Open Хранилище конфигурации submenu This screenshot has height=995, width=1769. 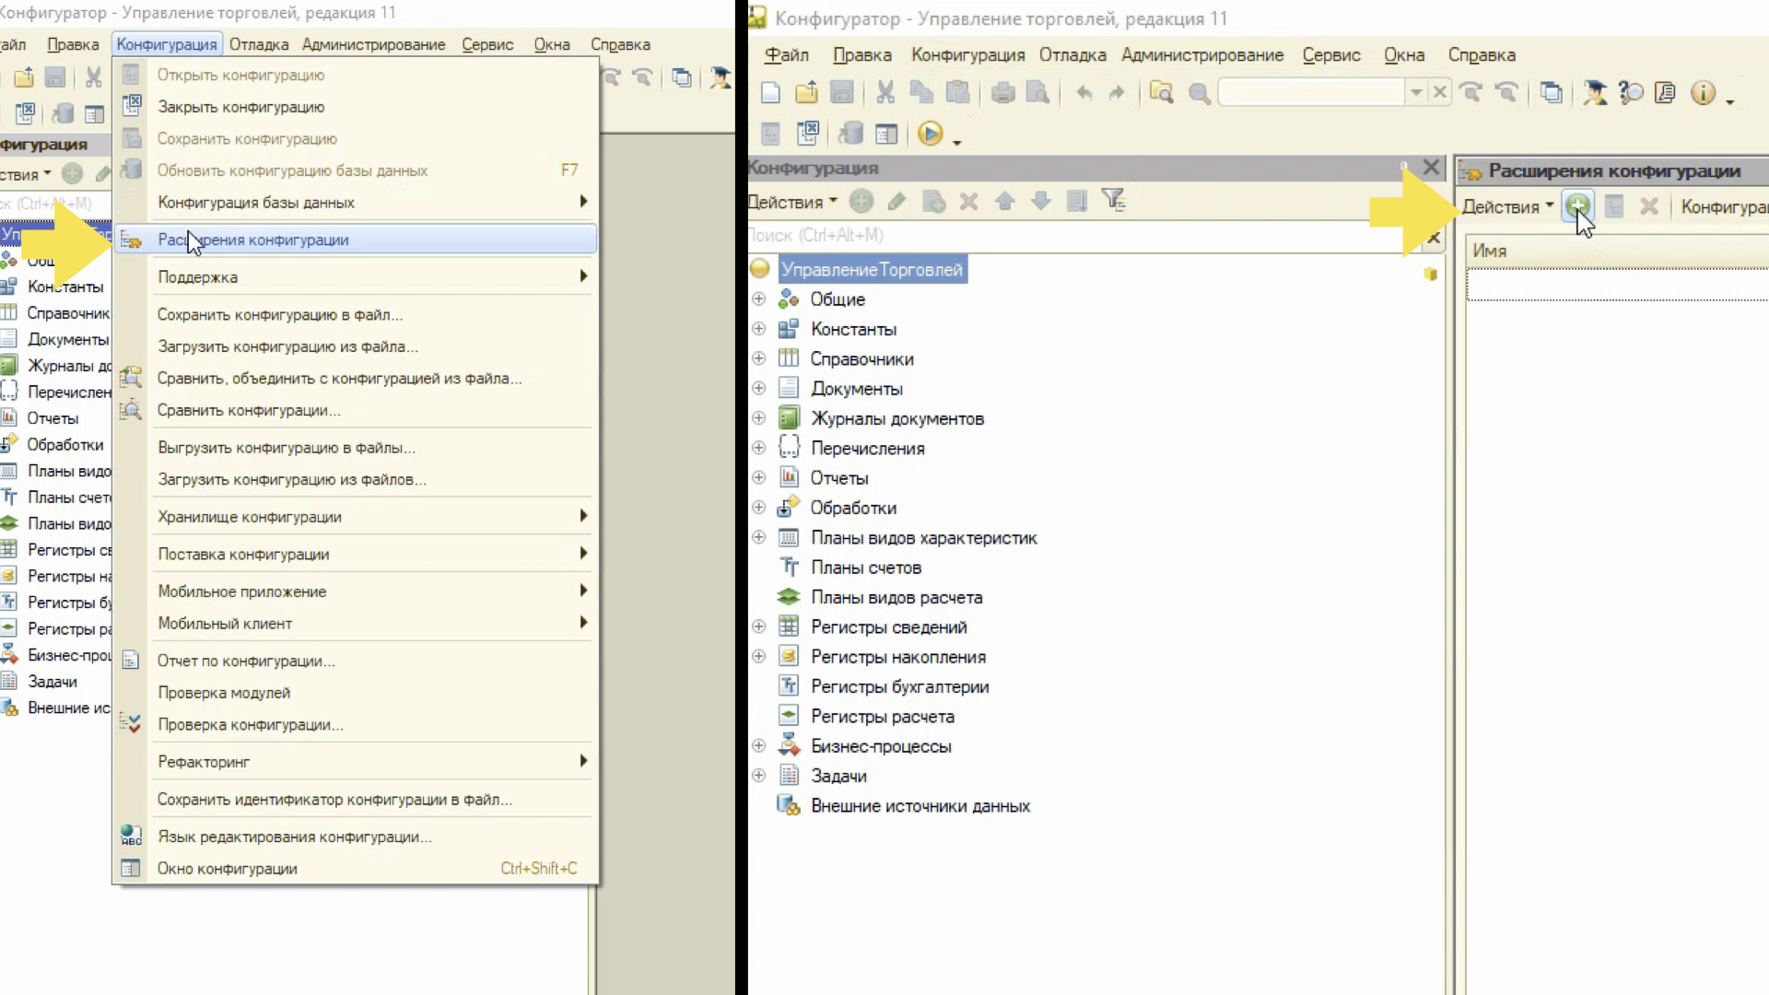[357, 517]
